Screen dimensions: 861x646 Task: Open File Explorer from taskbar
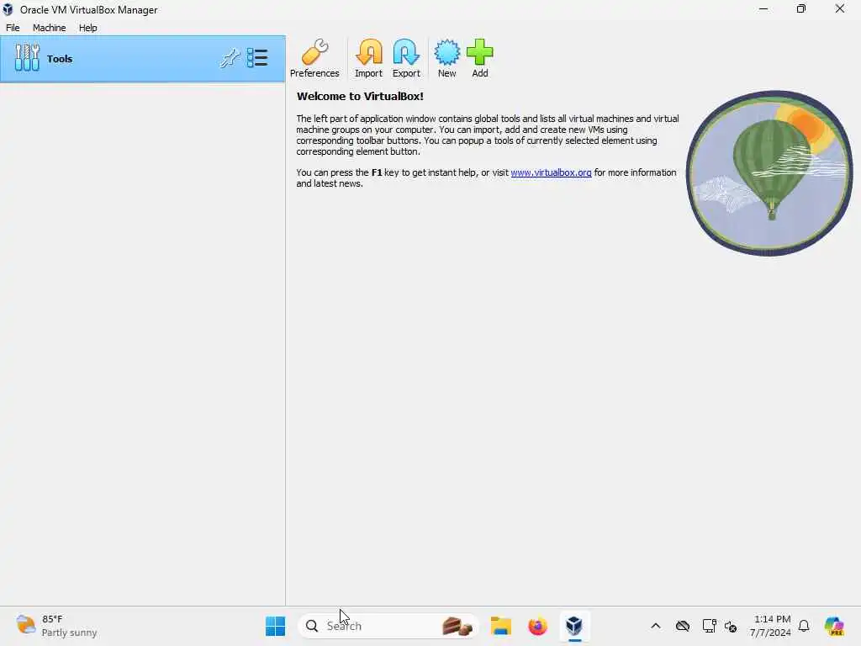[501, 626]
